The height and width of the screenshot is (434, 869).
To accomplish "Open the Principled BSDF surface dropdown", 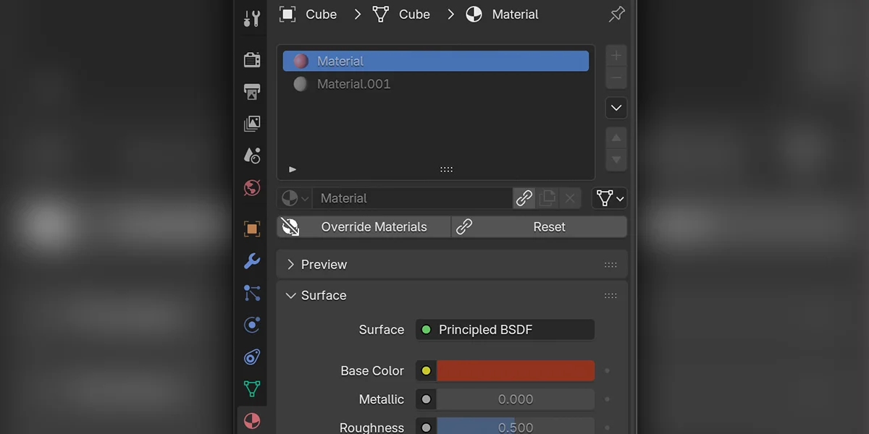I will pyautogui.click(x=505, y=329).
